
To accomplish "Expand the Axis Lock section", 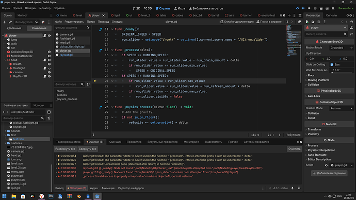I will [x=314, y=96].
